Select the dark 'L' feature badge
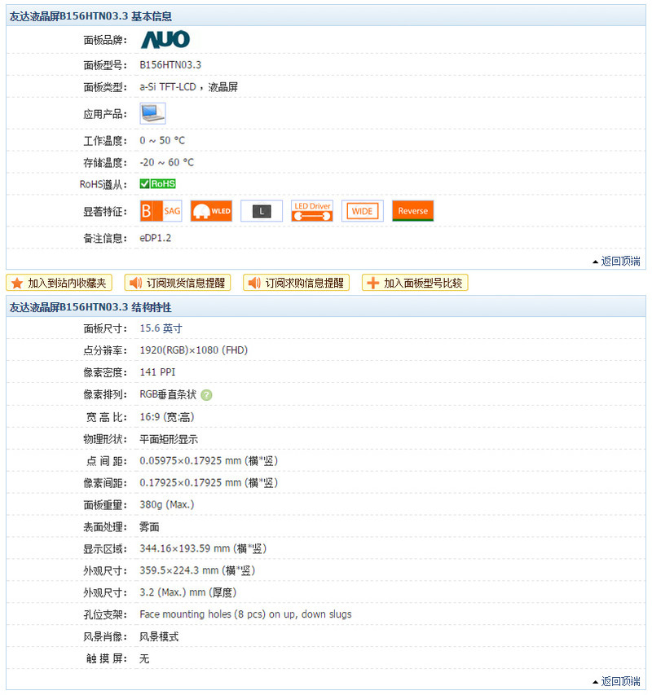 pyautogui.click(x=262, y=210)
